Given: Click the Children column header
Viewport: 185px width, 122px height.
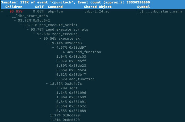Looking at the screenshot, I should [x=14, y=7].
